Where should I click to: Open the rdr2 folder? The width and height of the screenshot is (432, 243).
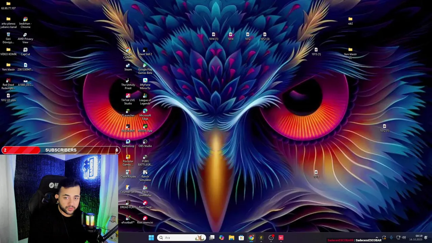point(350,21)
